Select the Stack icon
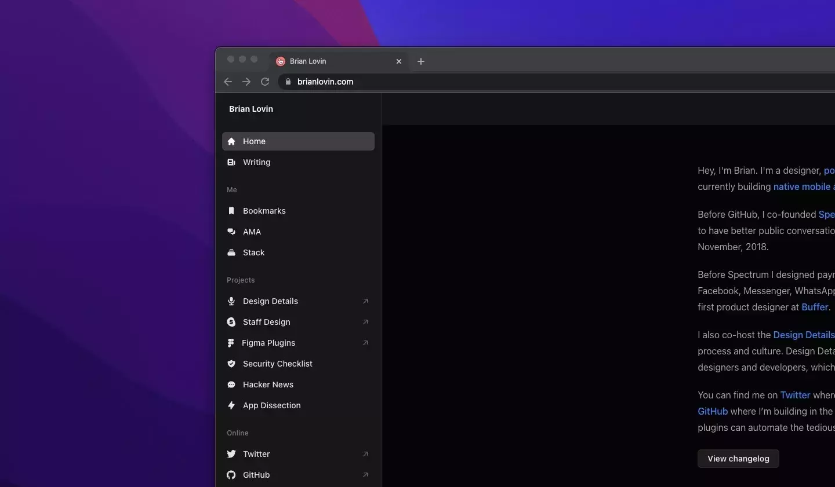The width and height of the screenshot is (835, 487). 231,252
